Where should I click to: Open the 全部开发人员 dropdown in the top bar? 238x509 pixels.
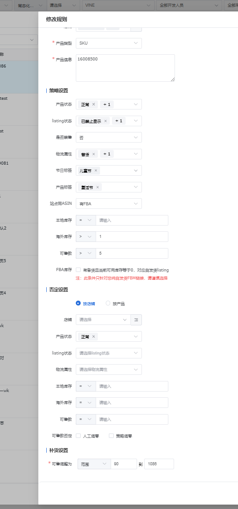point(189,5)
